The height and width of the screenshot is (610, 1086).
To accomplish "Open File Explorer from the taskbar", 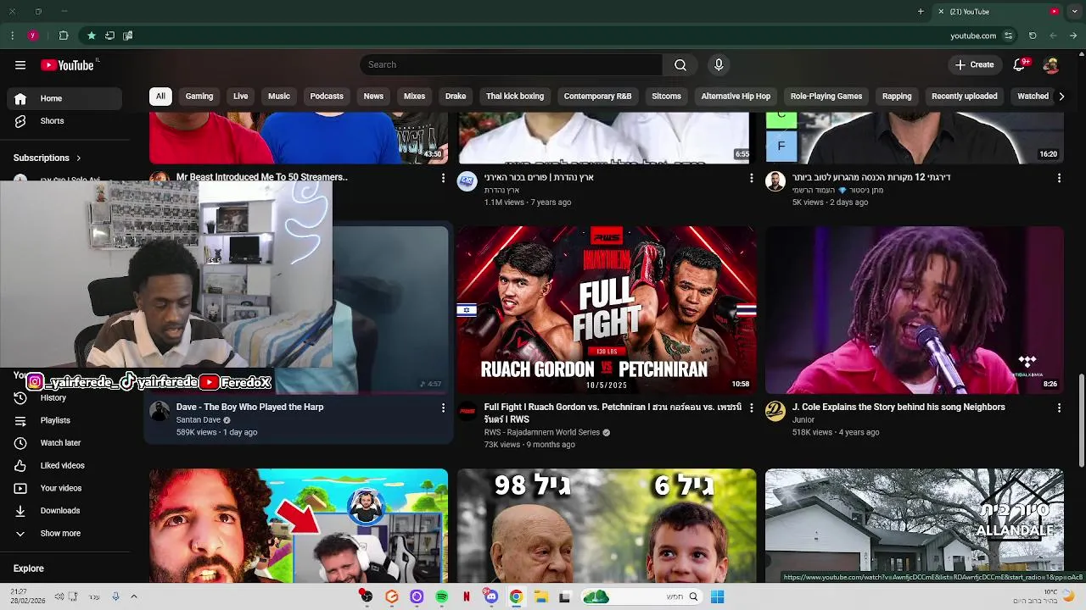I will tap(540, 596).
